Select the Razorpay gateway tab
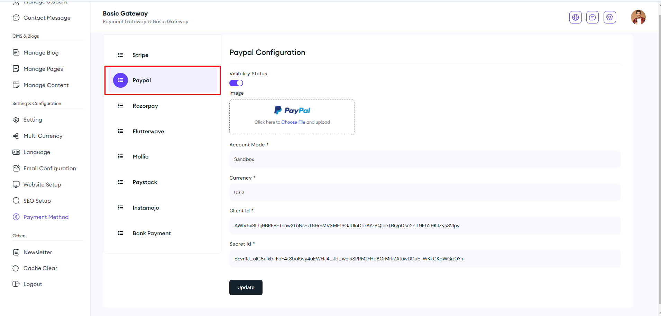 point(145,106)
